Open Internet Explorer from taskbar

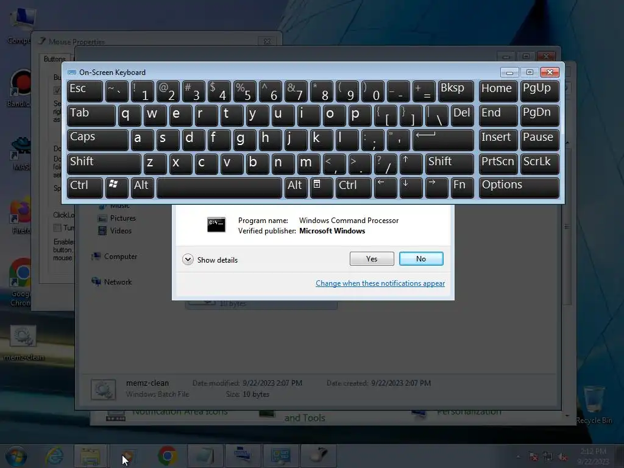click(x=54, y=456)
